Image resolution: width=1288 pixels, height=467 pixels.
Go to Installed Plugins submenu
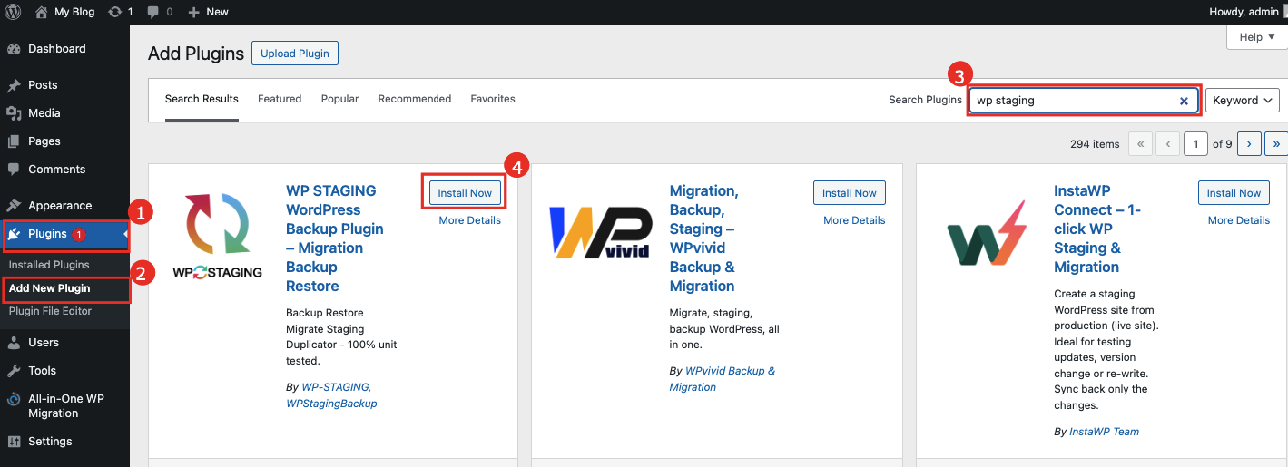[x=49, y=265]
